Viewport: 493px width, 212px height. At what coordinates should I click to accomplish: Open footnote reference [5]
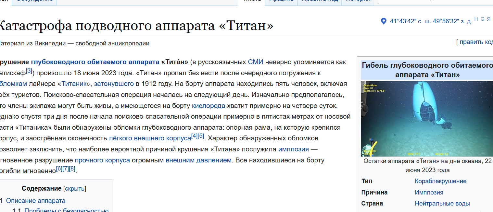coord(201,136)
